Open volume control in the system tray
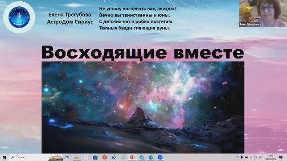 click(x=256, y=157)
